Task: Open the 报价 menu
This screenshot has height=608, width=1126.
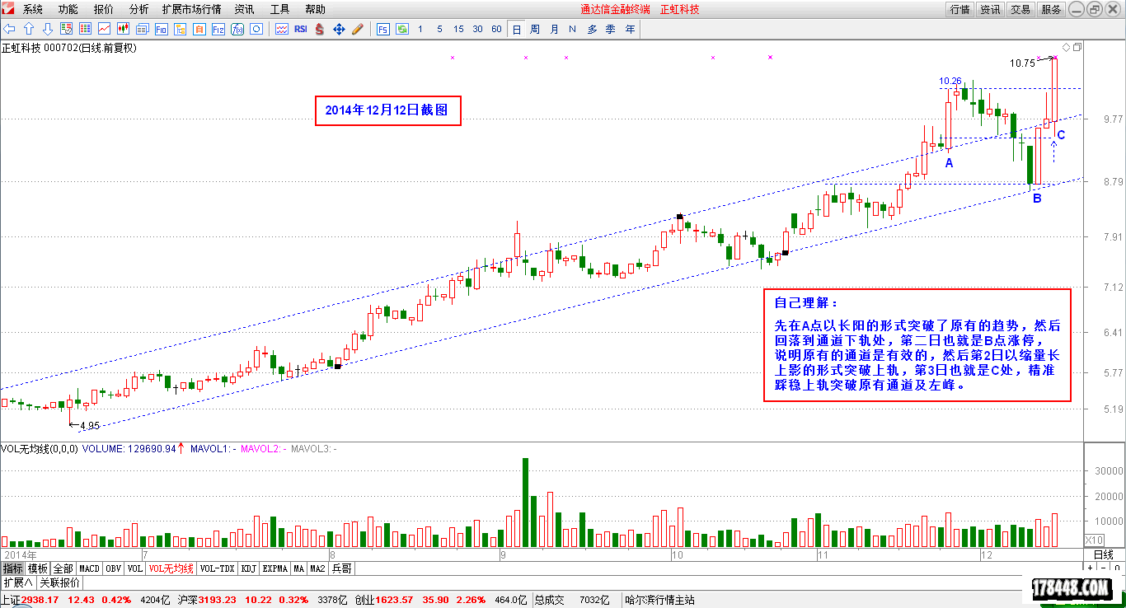Action: coord(104,9)
